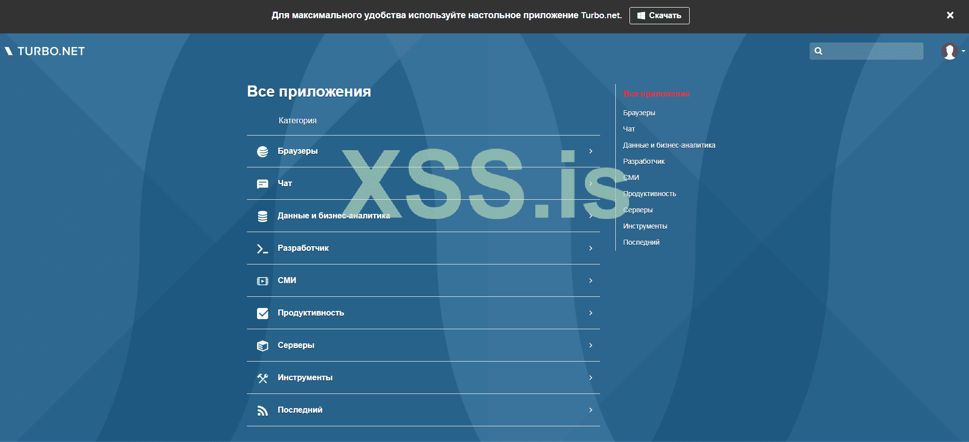The height and width of the screenshot is (442, 969).
Task: Open the Серверы category row label
Action: click(296, 345)
